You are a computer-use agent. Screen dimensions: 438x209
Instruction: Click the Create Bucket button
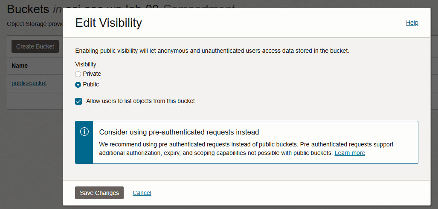(x=35, y=46)
